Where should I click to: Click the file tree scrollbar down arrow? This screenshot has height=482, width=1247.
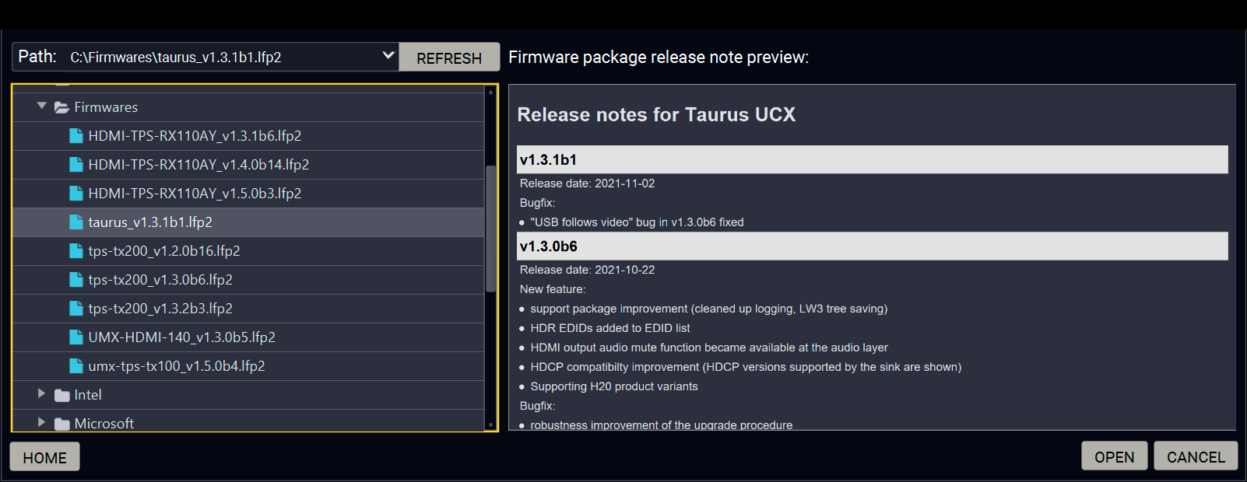click(490, 425)
